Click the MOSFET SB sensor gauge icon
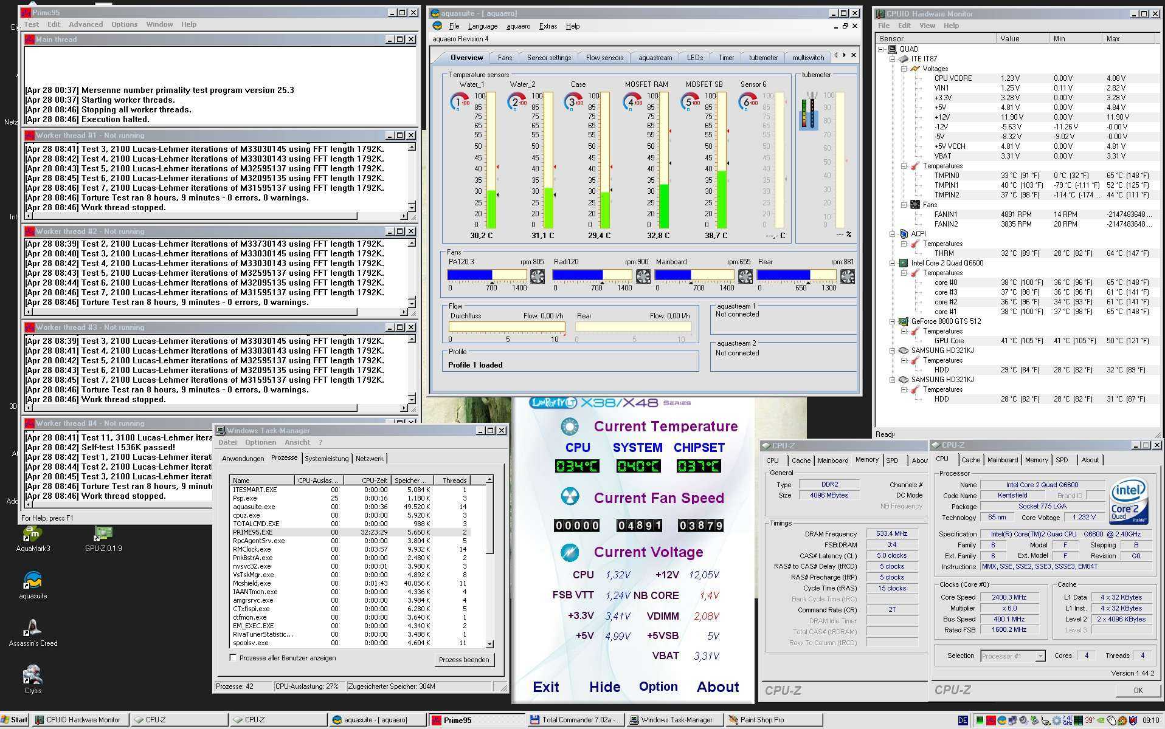1165x729 pixels. coord(690,101)
